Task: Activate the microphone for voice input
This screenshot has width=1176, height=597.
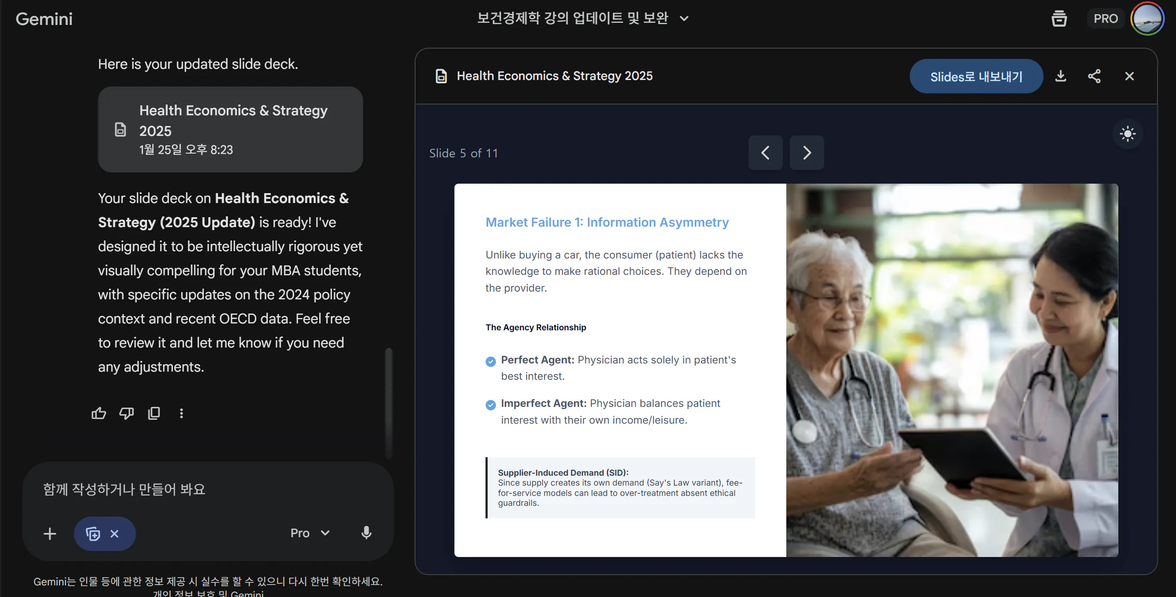Action: [x=366, y=532]
